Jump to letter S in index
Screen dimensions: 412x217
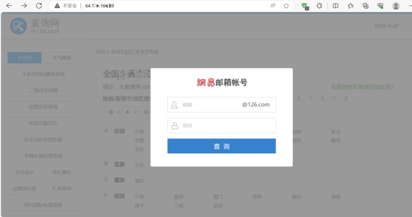pos(299,99)
